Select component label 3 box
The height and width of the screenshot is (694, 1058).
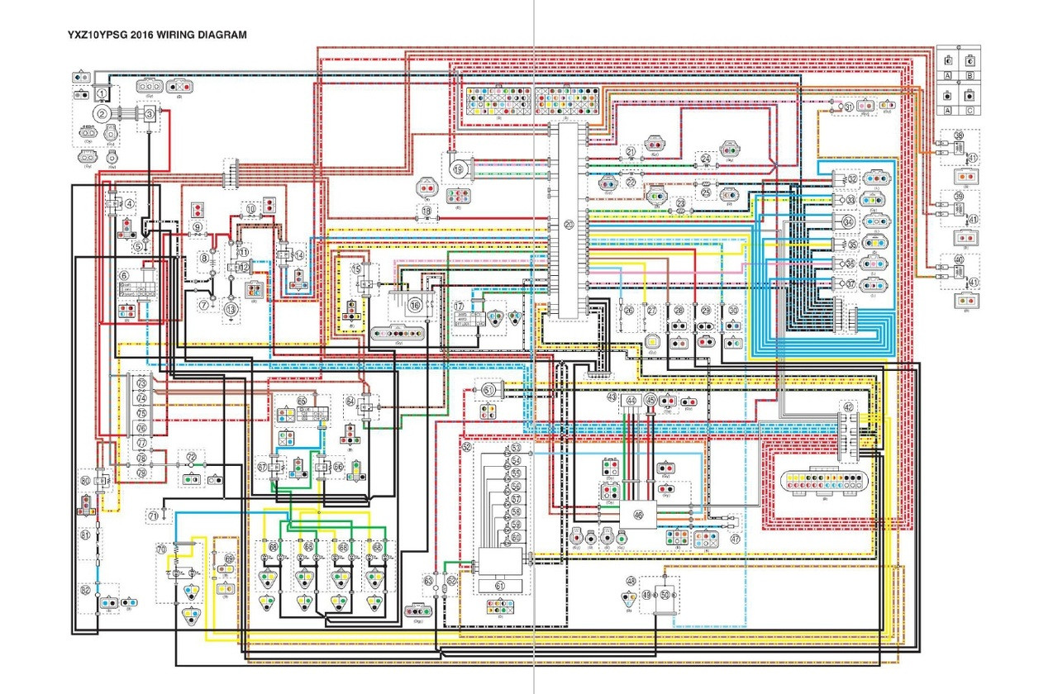tap(150, 115)
